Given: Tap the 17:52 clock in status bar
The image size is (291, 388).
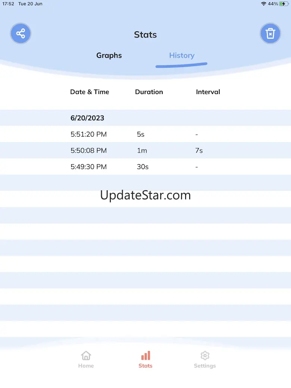Looking at the screenshot, I should click(8, 4).
